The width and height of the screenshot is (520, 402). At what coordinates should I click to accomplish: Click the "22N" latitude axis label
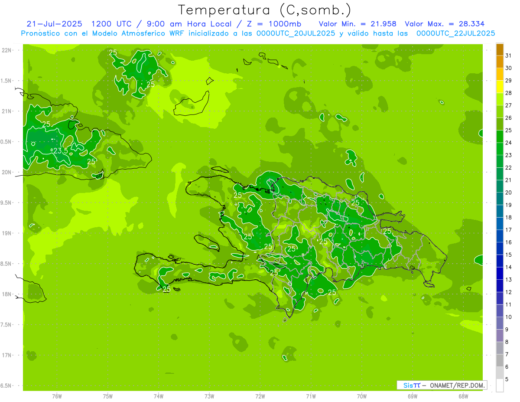7,50
